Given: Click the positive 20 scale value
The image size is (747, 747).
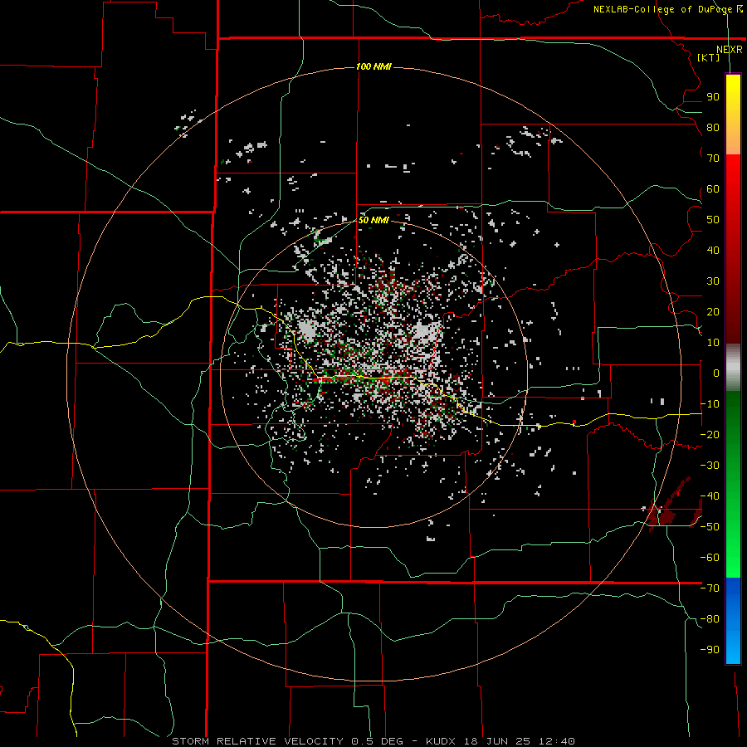Looking at the screenshot, I should [x=713, y=312].
